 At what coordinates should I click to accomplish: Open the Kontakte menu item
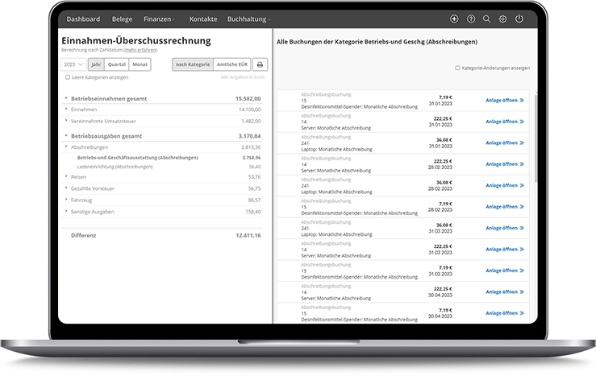[x=203, y=19]
